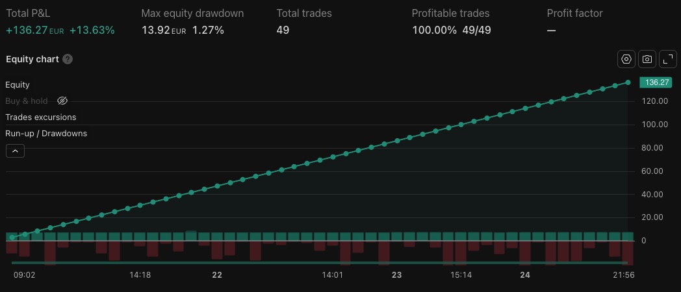The height and width of the screenshot is (292, 681).
Task: Click the bold 23 date axis label
Action: coord(396,275)
